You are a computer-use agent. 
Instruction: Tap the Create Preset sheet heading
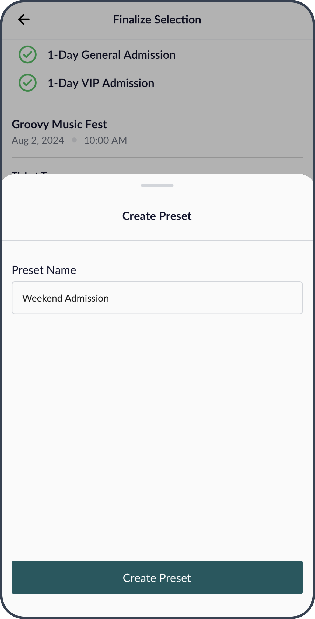tap(157, 216)
